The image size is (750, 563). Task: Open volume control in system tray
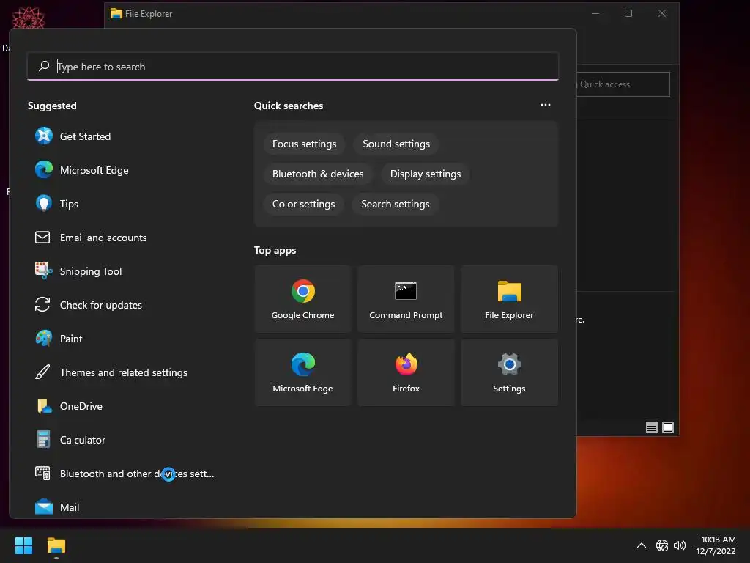(x=680, y=545)
